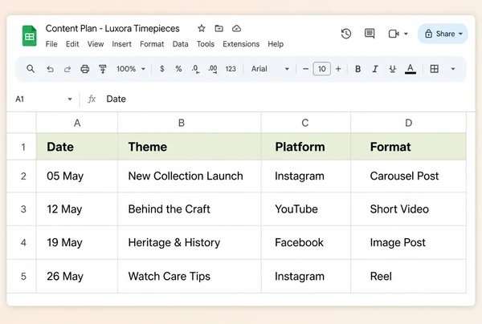
Task: Click the font size field showing 10
Action: coord(322,69)
